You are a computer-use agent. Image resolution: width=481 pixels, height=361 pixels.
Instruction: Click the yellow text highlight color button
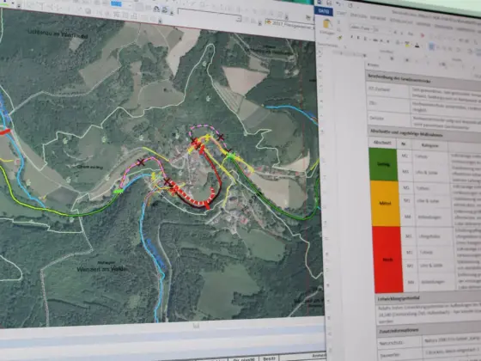(407, 45)
